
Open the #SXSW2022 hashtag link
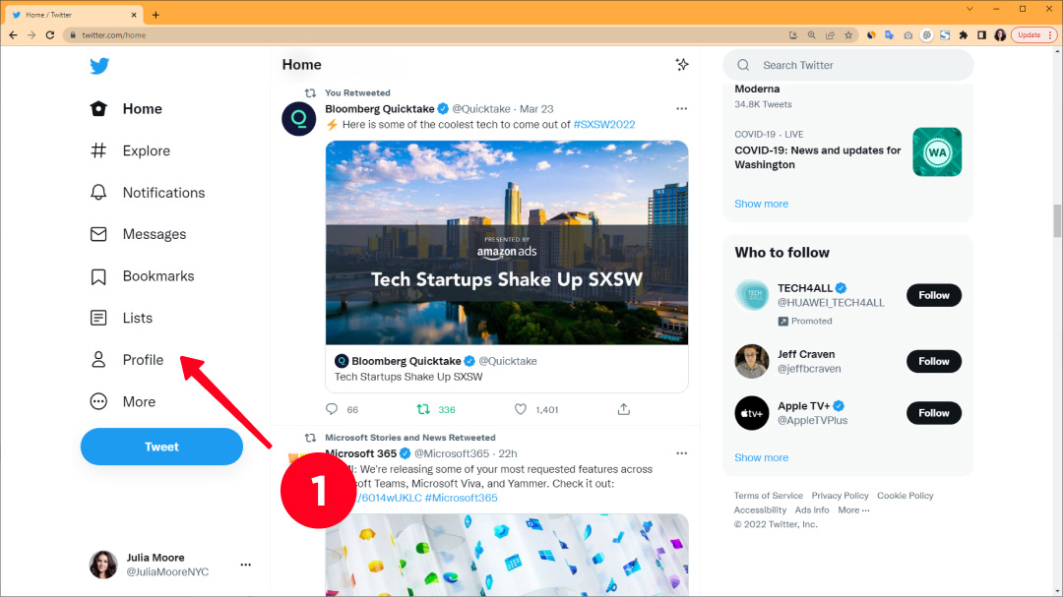[x=604, y=125]
